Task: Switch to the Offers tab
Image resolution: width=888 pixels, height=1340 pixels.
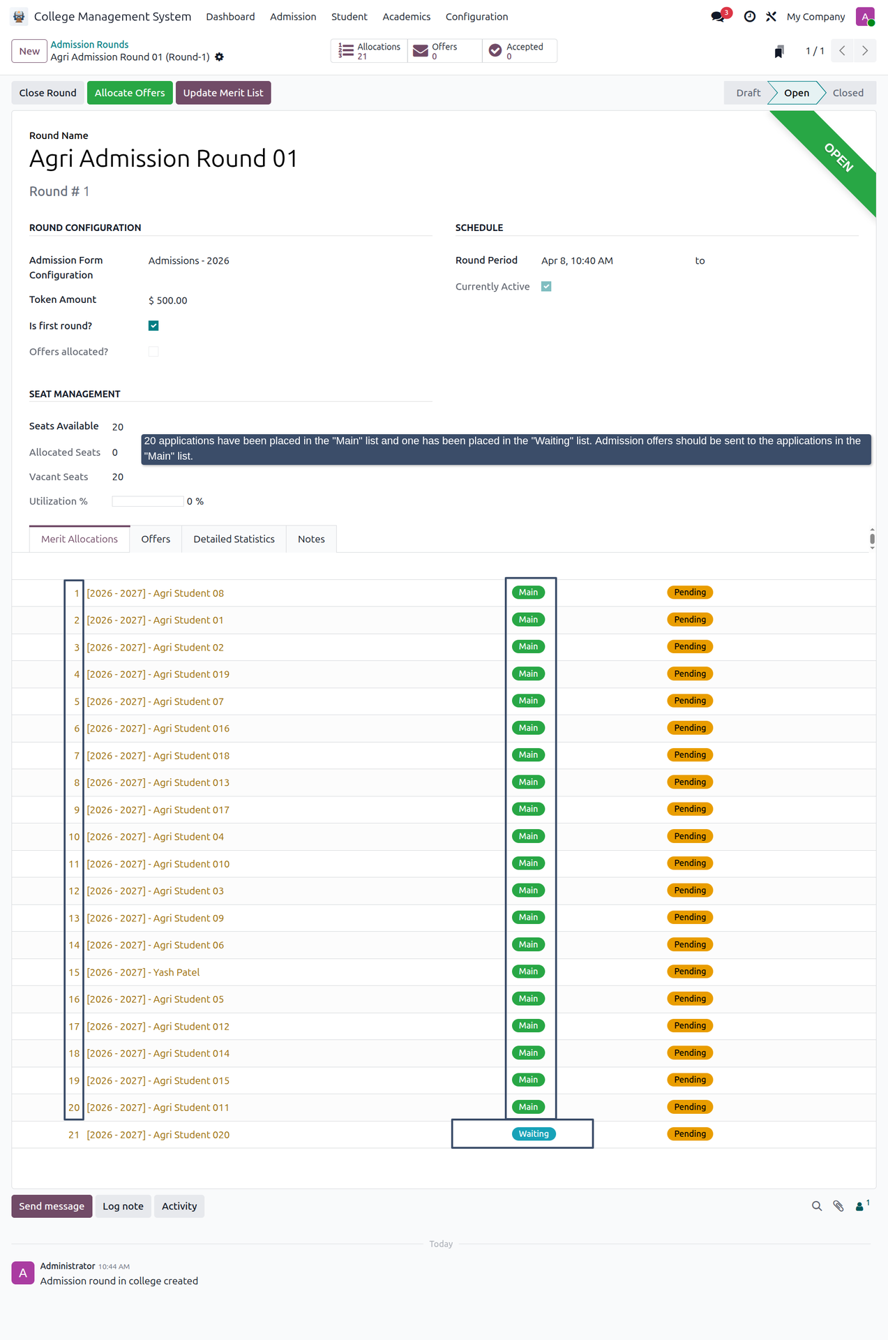Action: pyautogui.click(x=156, y=539)
